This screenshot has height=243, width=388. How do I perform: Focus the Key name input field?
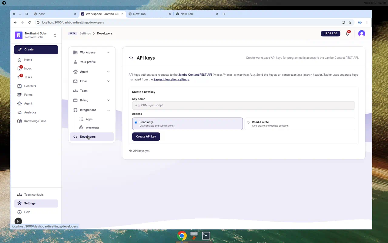click(x=244, y=105)
